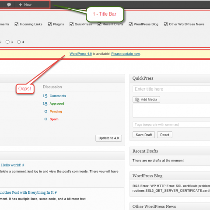
Task: Toggle the Recent Drafts checkbox
Action: coord(99,24)
